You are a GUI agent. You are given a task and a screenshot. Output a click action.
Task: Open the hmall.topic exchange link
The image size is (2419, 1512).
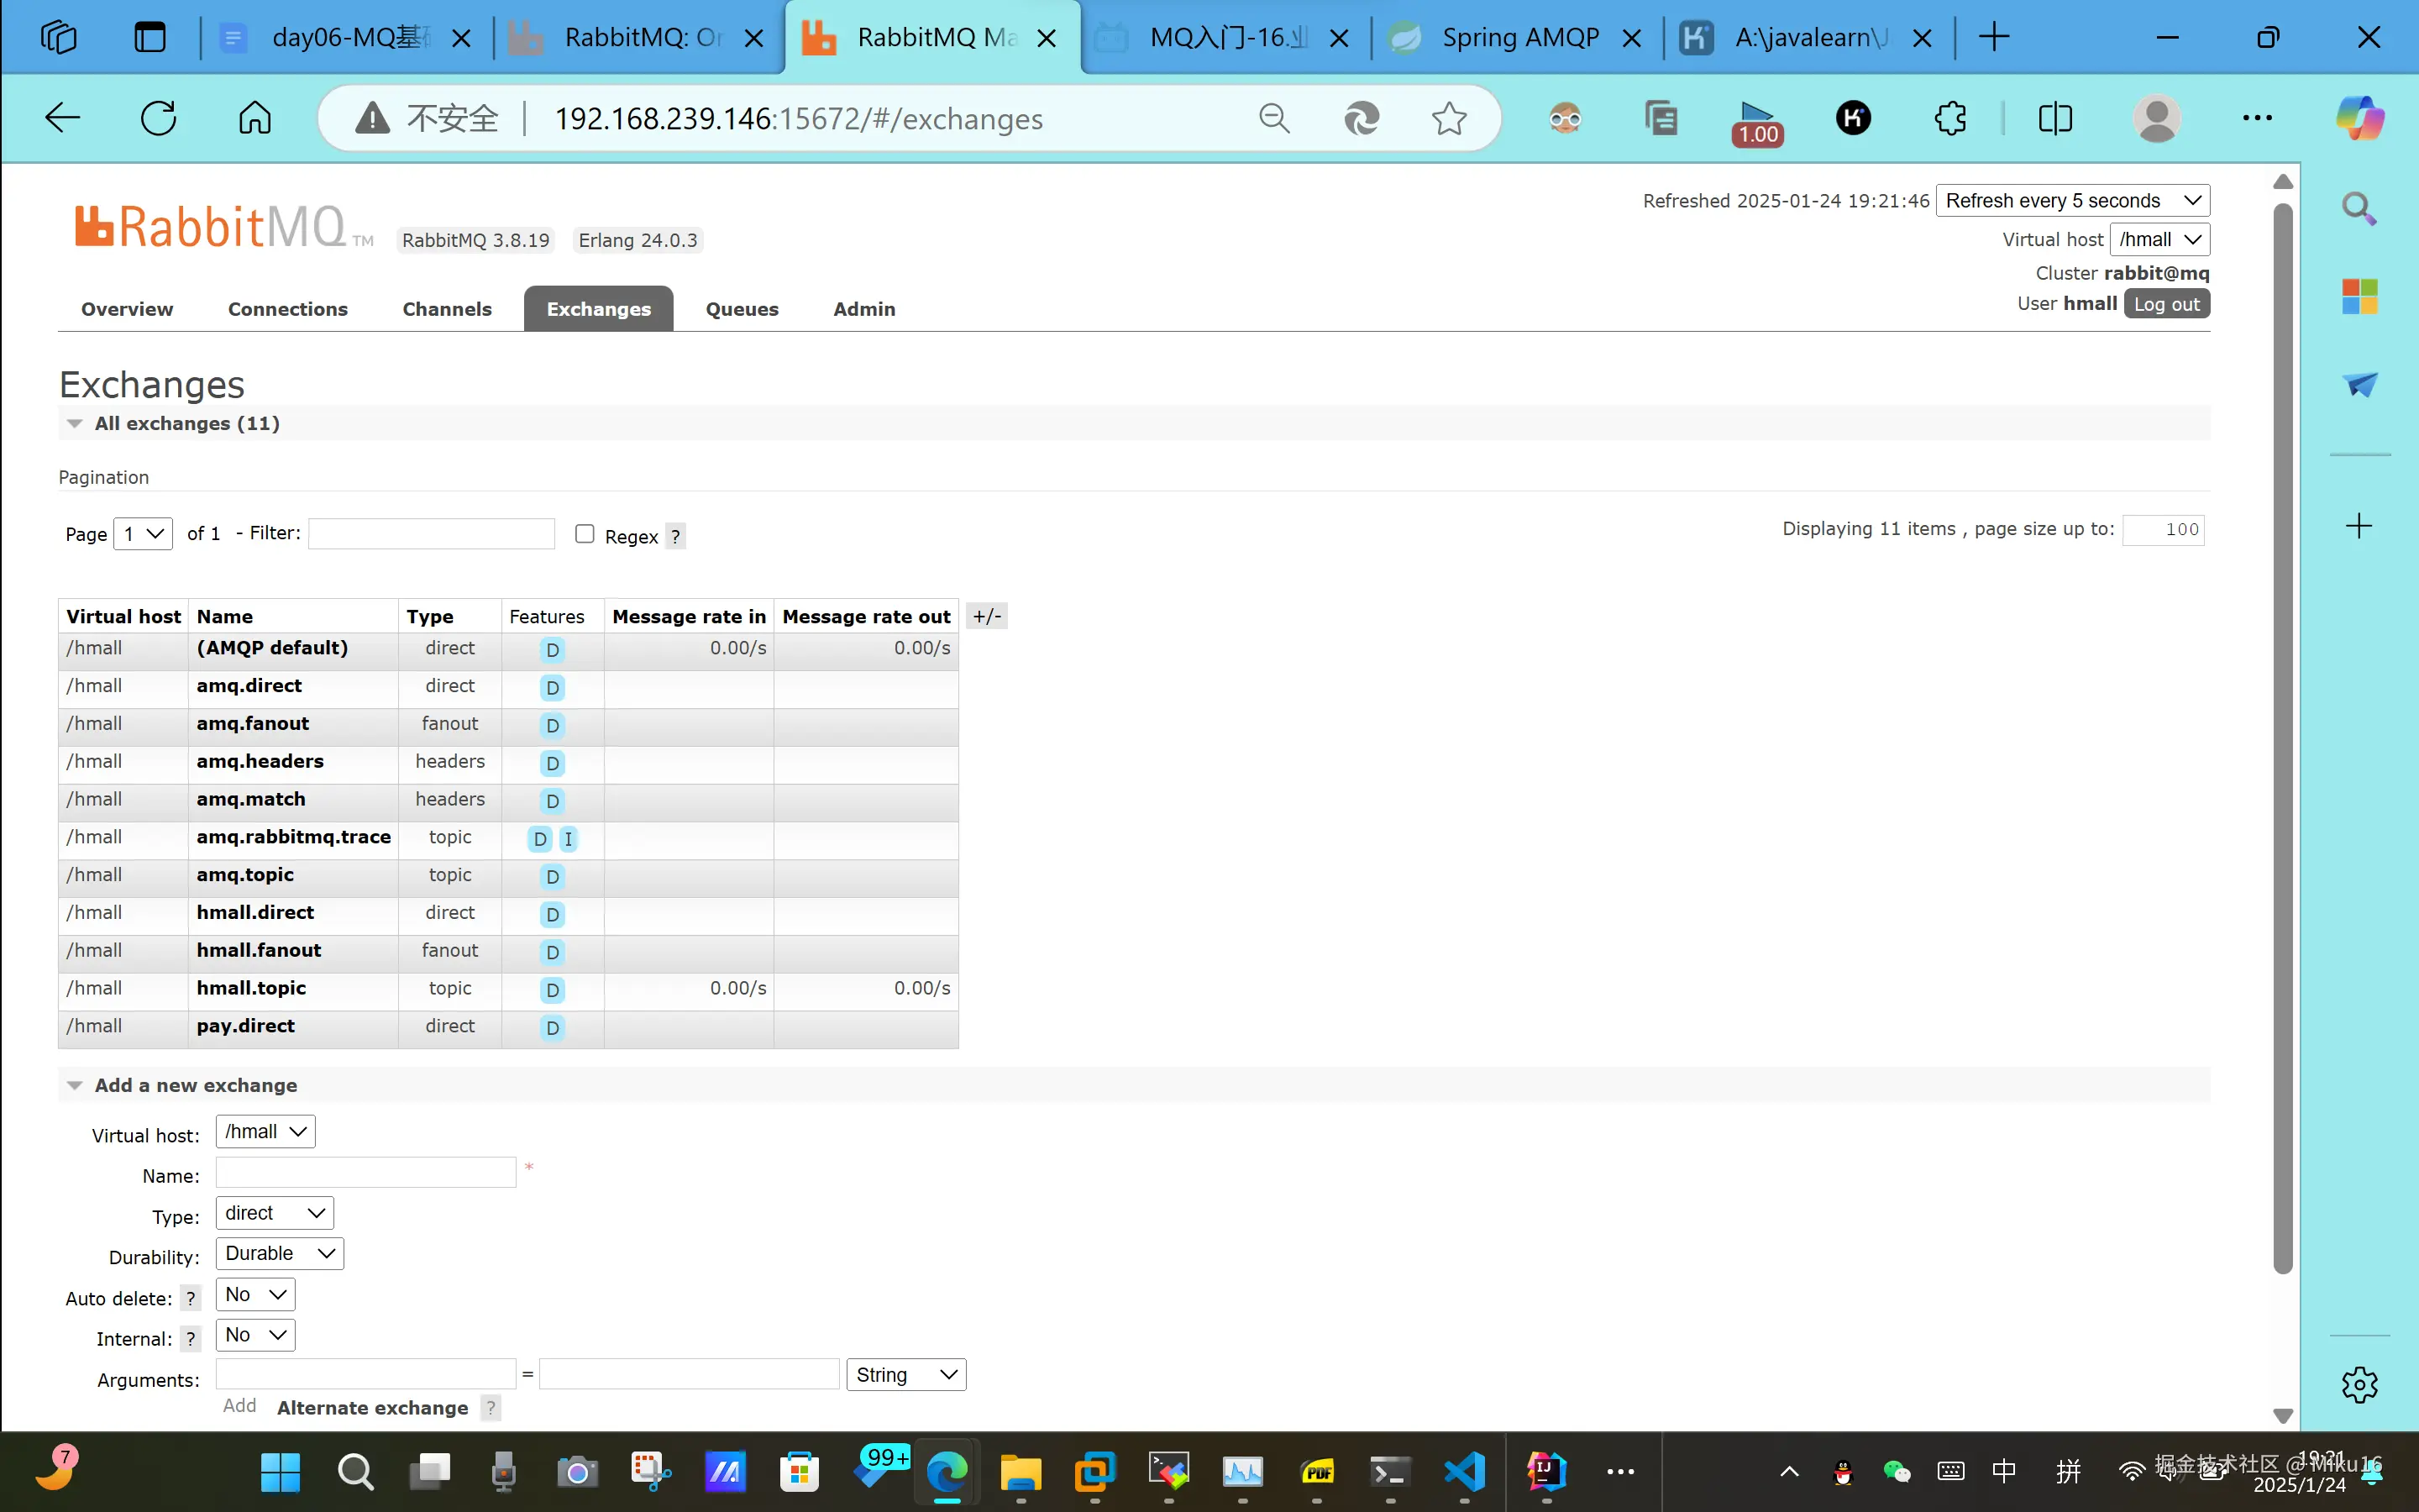(x=251, y=988)
